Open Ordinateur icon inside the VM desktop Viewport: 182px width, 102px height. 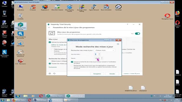tap(20, 8)
